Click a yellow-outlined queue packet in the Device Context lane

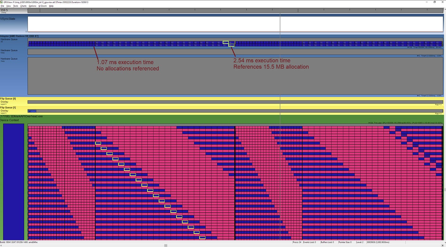98,143
